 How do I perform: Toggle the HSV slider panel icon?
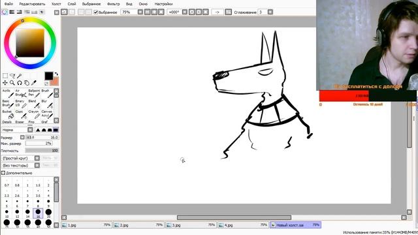(20, 12)
